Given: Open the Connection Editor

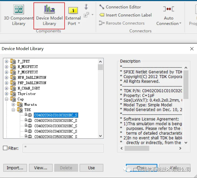Looking at the screenshot, I should tap(120, 7).
